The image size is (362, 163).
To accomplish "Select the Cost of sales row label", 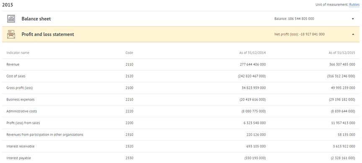I will (x=16, y=76).
